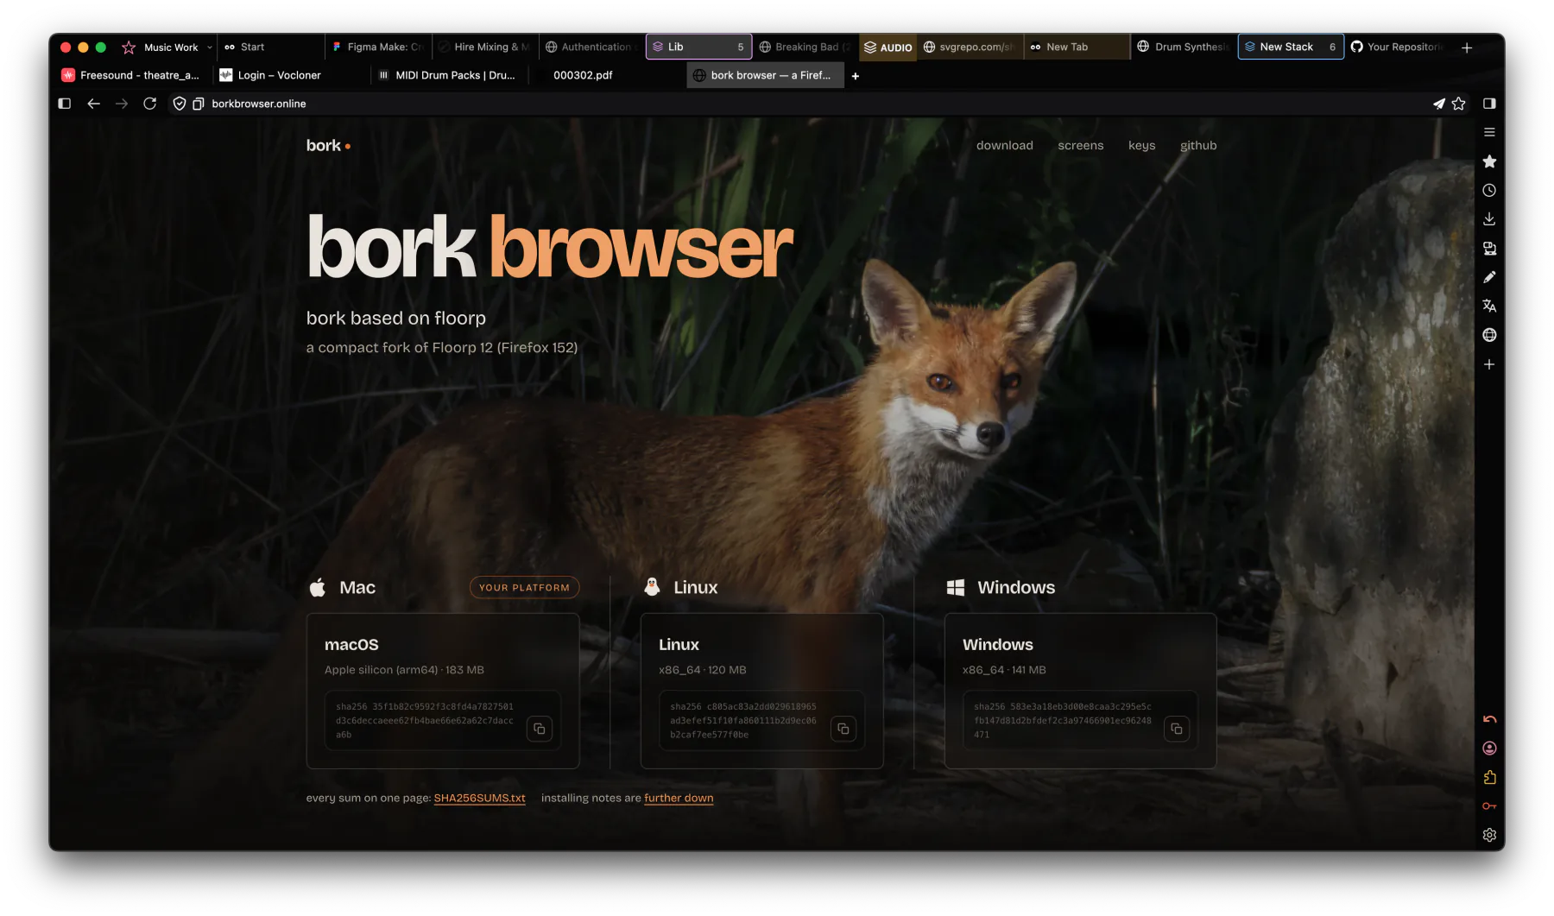
Task: Switch to the Freesound theatre tab
Action: pos(132,75)
